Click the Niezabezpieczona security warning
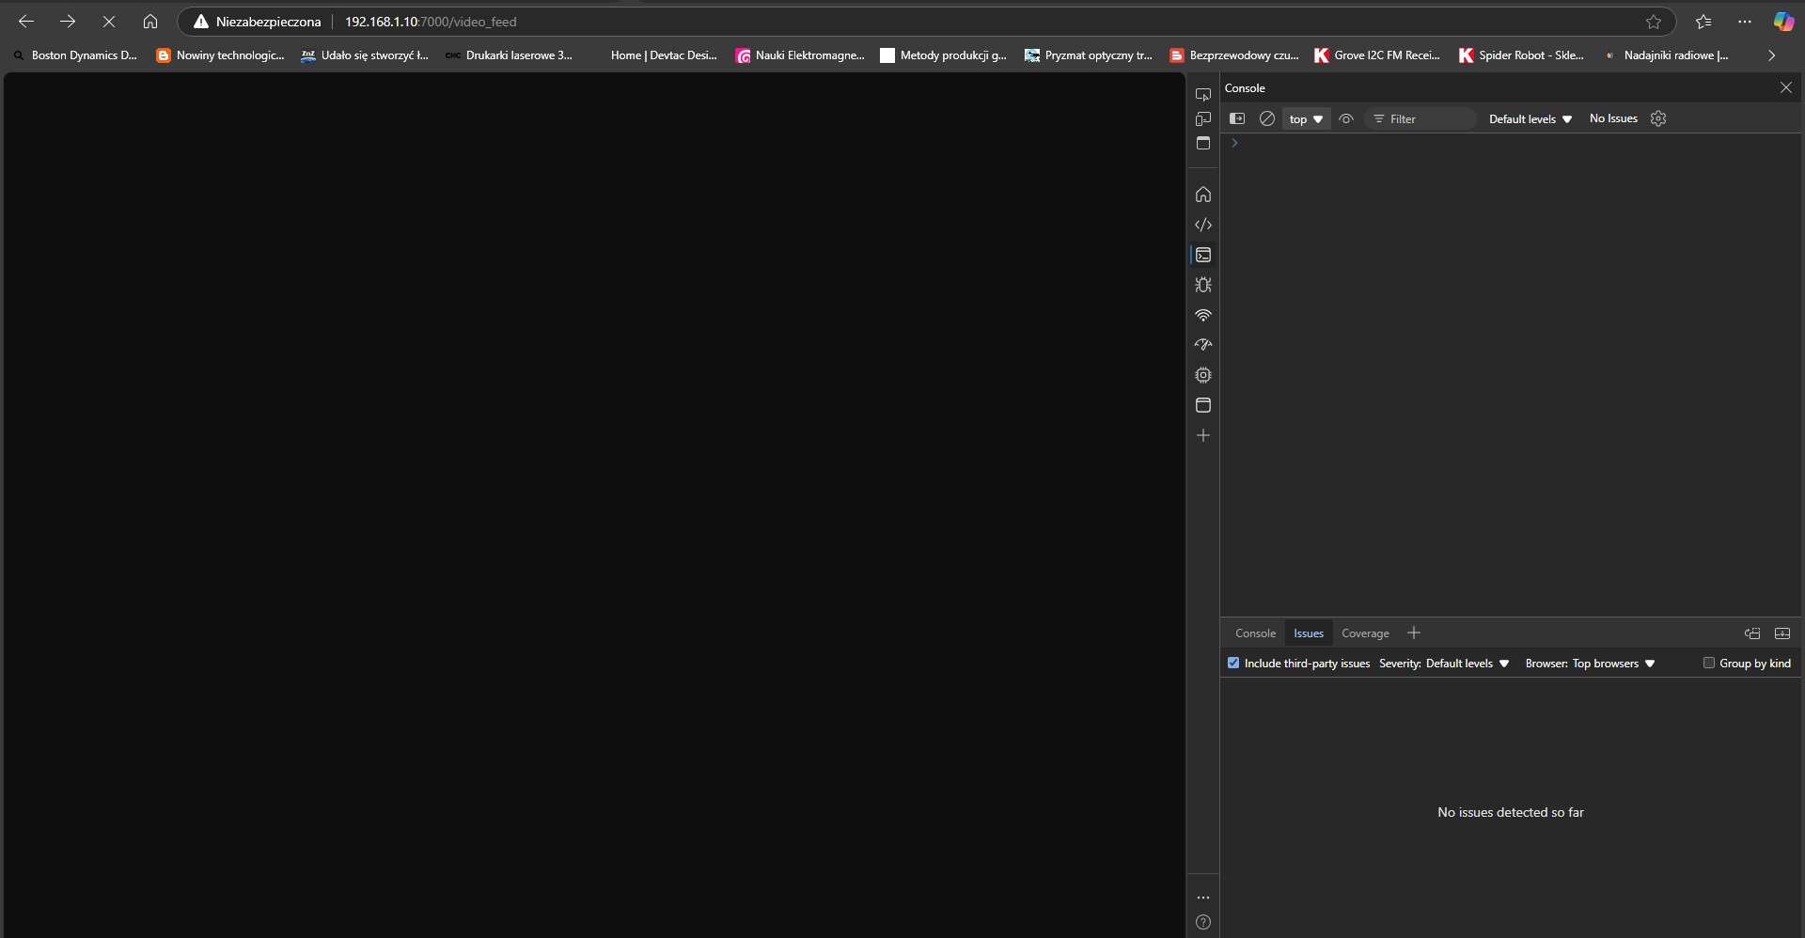The width and height of the screenshot is (1805, 938). pyautogui.click(x=258, y=22)
